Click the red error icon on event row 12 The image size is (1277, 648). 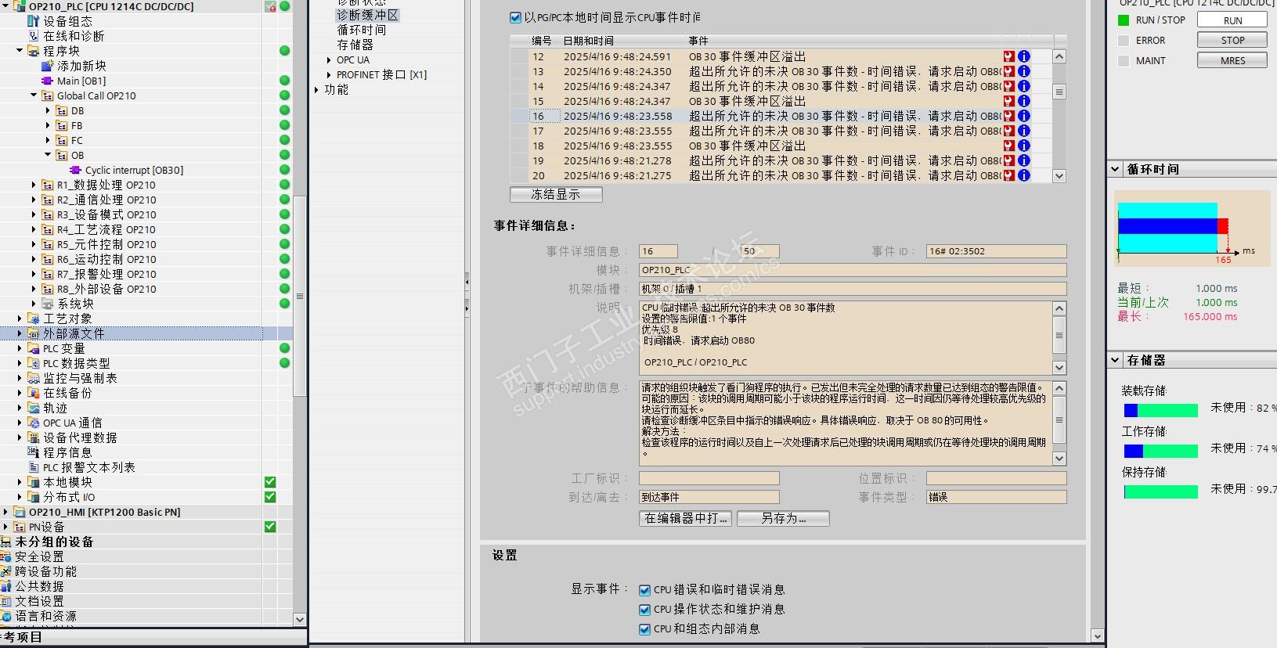point(1009,56)
